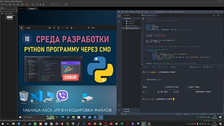Open the VMware File menu
224x126 pixels.
pyautogui.click(x=2, y=5)
